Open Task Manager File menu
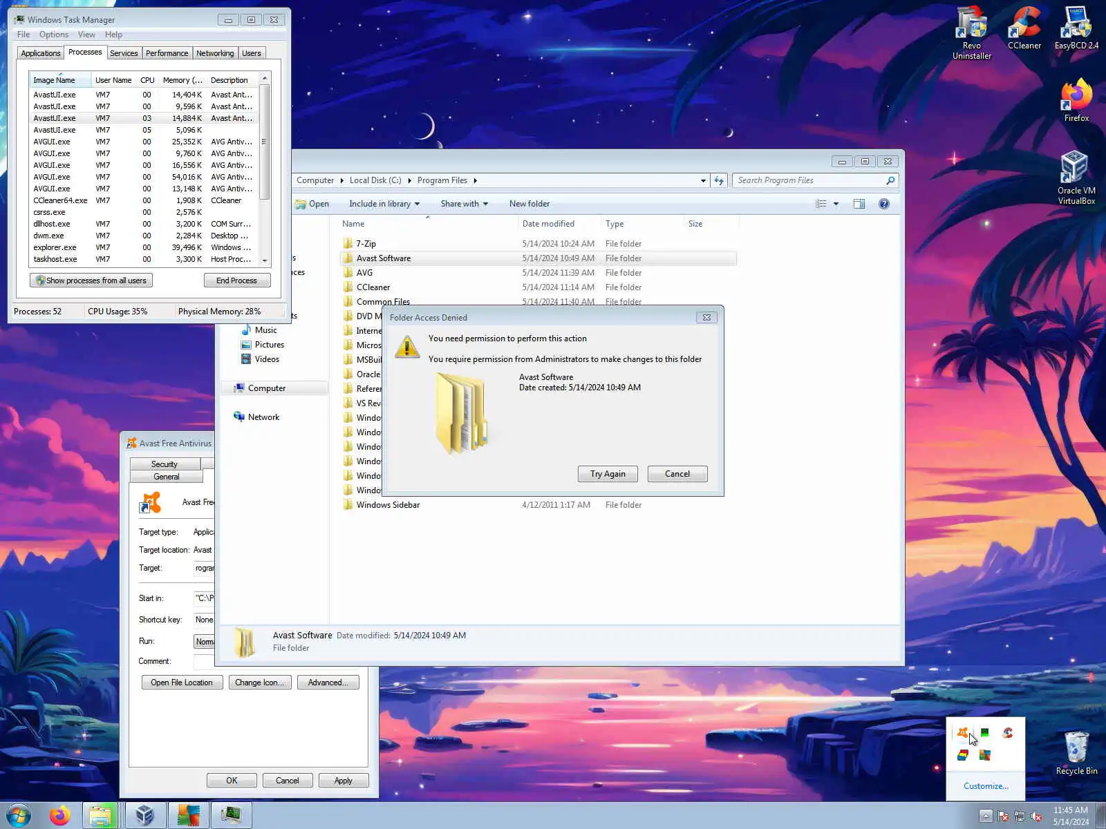This screenshot has width=1106, height=829. point(24,35)
